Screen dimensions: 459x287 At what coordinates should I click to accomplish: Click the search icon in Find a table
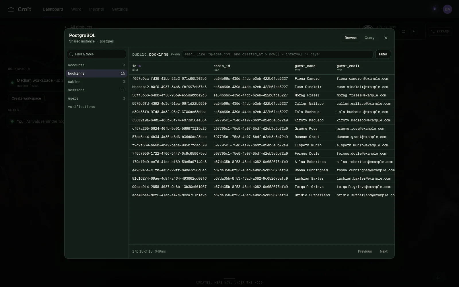pos(71,54)
